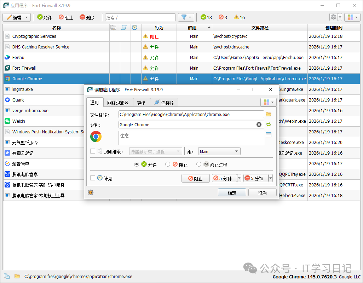The height and width of the screenshot is (283, 363).
Task: Click the green allowed count 13 icon
Action: coord(203,17)
